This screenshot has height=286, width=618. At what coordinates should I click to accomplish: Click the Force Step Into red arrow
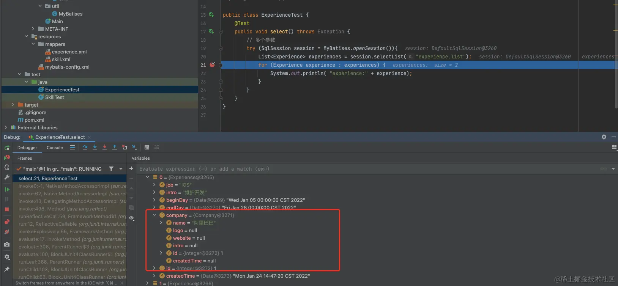(105, 147)
